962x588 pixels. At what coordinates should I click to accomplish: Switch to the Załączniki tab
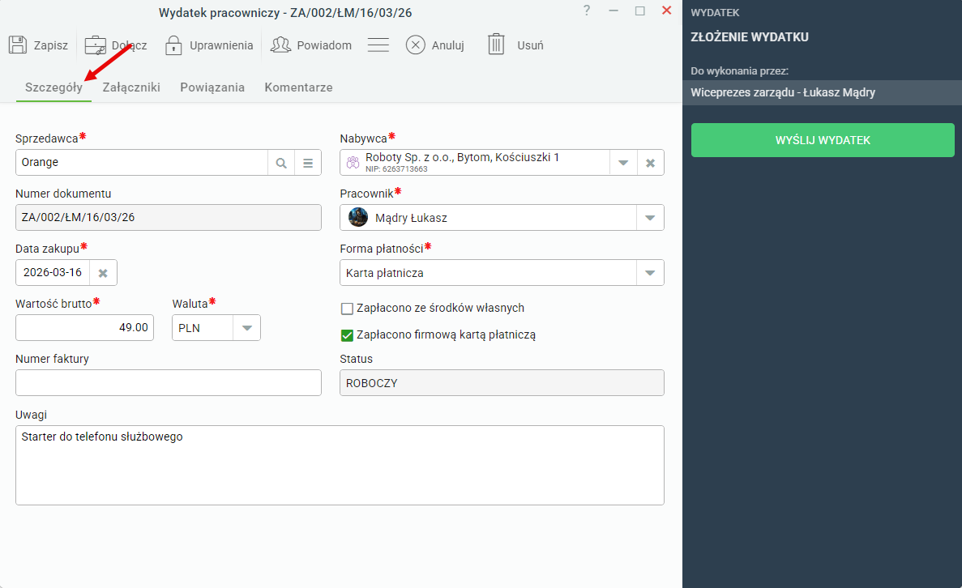[x=131, y=87]
